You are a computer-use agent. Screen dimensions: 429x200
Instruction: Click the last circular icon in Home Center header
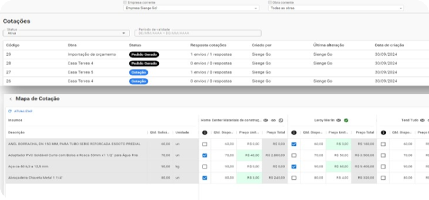pyautogui.click(x=281, y=120)
